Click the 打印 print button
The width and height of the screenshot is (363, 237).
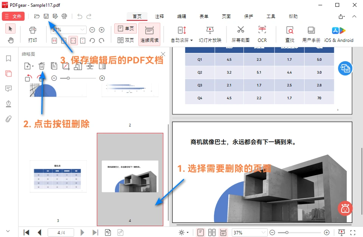pyautogui.click(x=33, y=34)
